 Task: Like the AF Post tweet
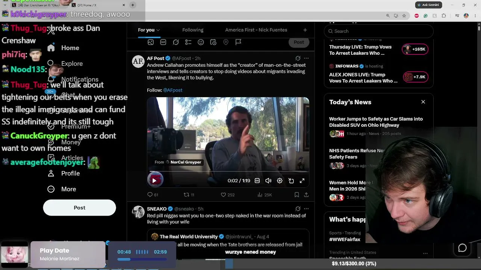[x=227, y=195]
